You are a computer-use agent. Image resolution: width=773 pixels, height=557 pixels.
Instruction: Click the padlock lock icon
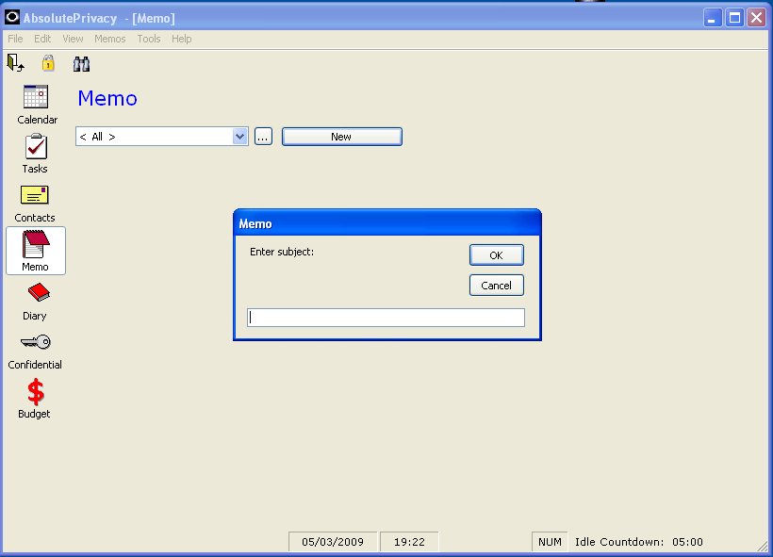click(x=48, y=63)
